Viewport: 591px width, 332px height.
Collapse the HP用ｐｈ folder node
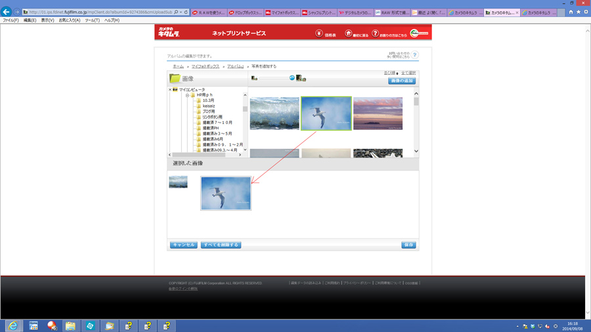187,95
